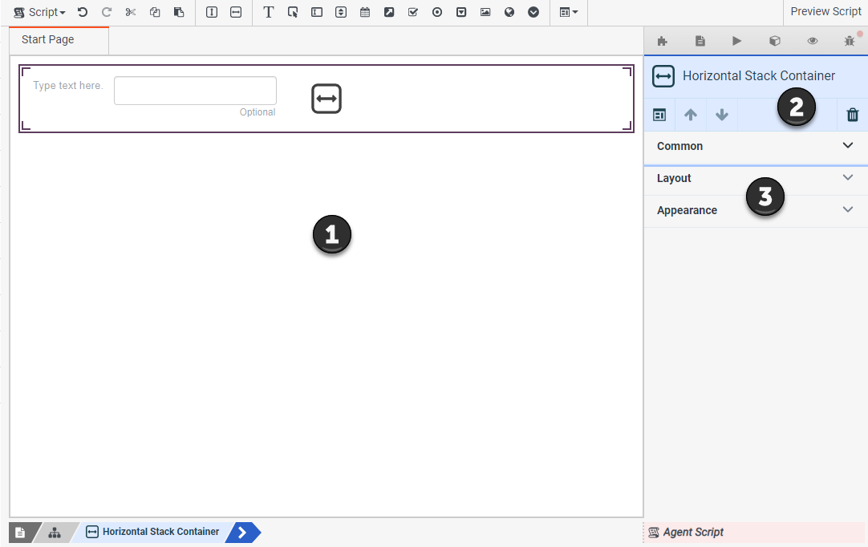Expand the Appearance properties section
Image resolution: width=868 pixels, height=547 pixels.
coord(756,210)
